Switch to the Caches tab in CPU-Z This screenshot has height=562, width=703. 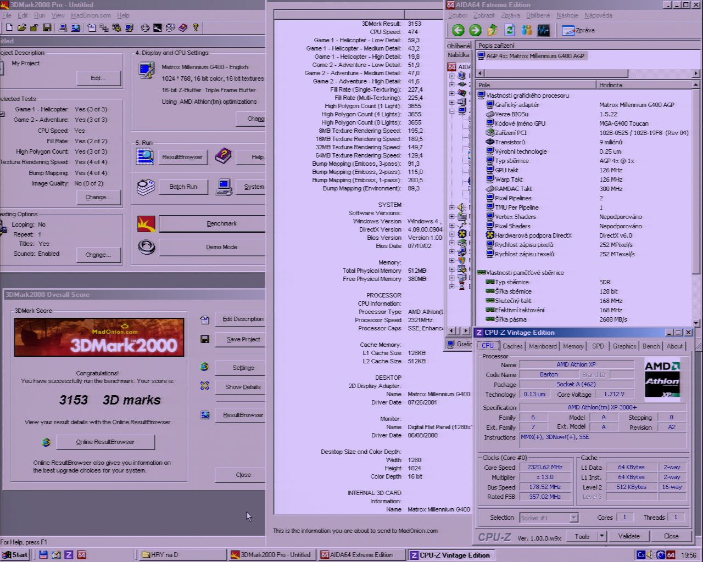pyautogui.click(x=512, y=346)
